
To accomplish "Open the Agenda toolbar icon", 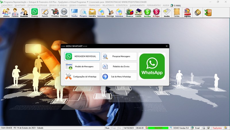I will click(x=45, y=12).
